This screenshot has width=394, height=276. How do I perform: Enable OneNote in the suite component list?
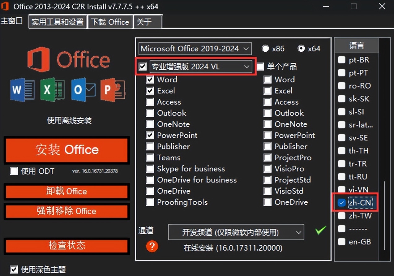[150, 124]
